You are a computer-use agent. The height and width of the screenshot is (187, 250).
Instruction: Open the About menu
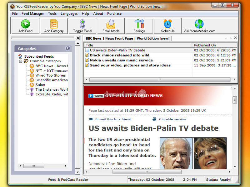click(98, 13)
